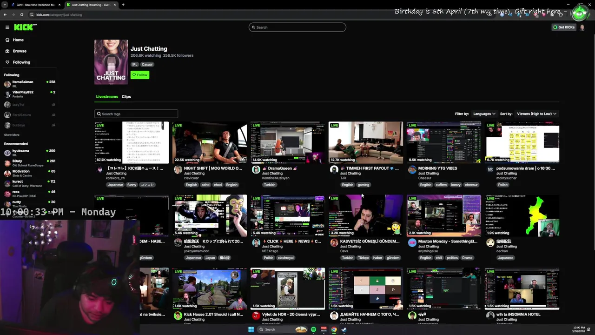
Task: Open rexs in Recommended list
Action: pyautogui.click(x=30, y=194)
